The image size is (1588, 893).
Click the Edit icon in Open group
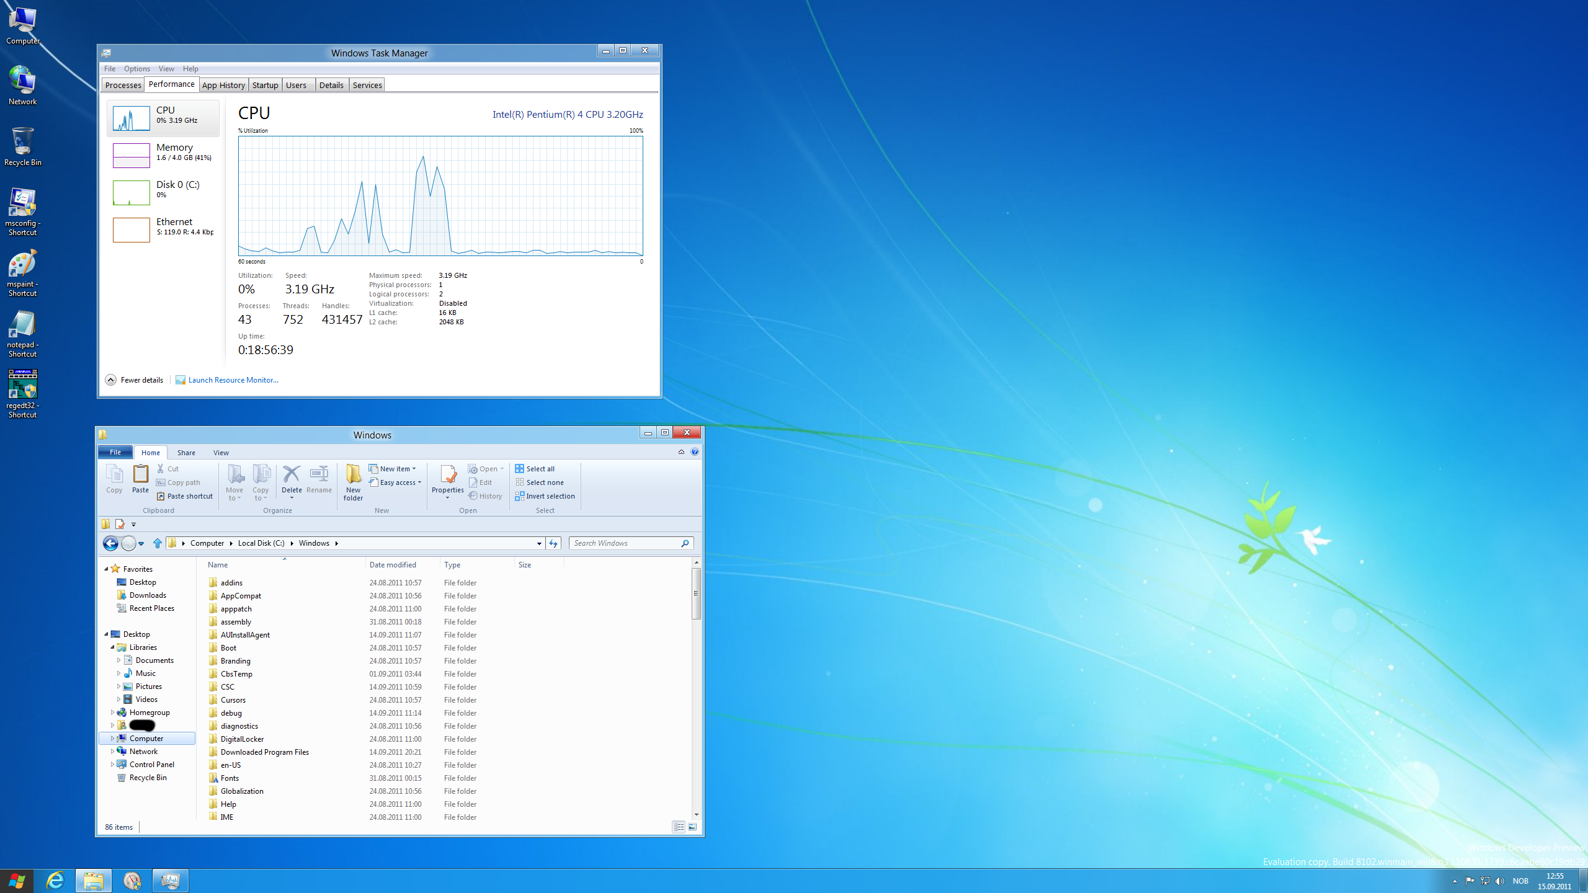[x=473, y=482]
